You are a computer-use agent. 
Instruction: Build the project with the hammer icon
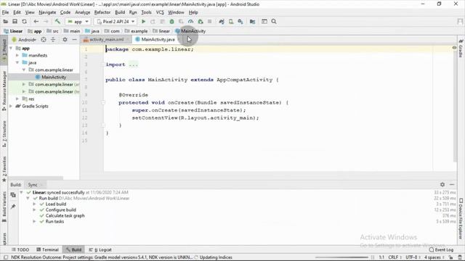[57, 21]
